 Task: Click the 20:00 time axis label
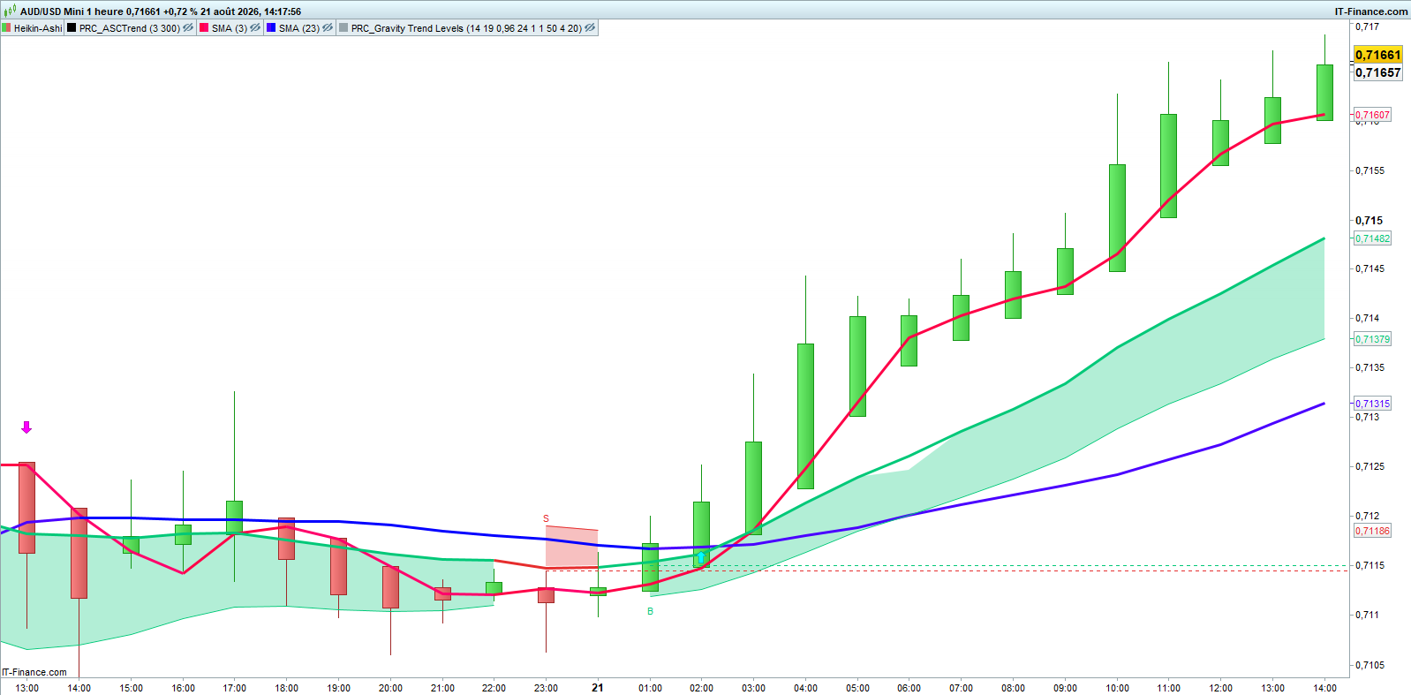(390, 688)
